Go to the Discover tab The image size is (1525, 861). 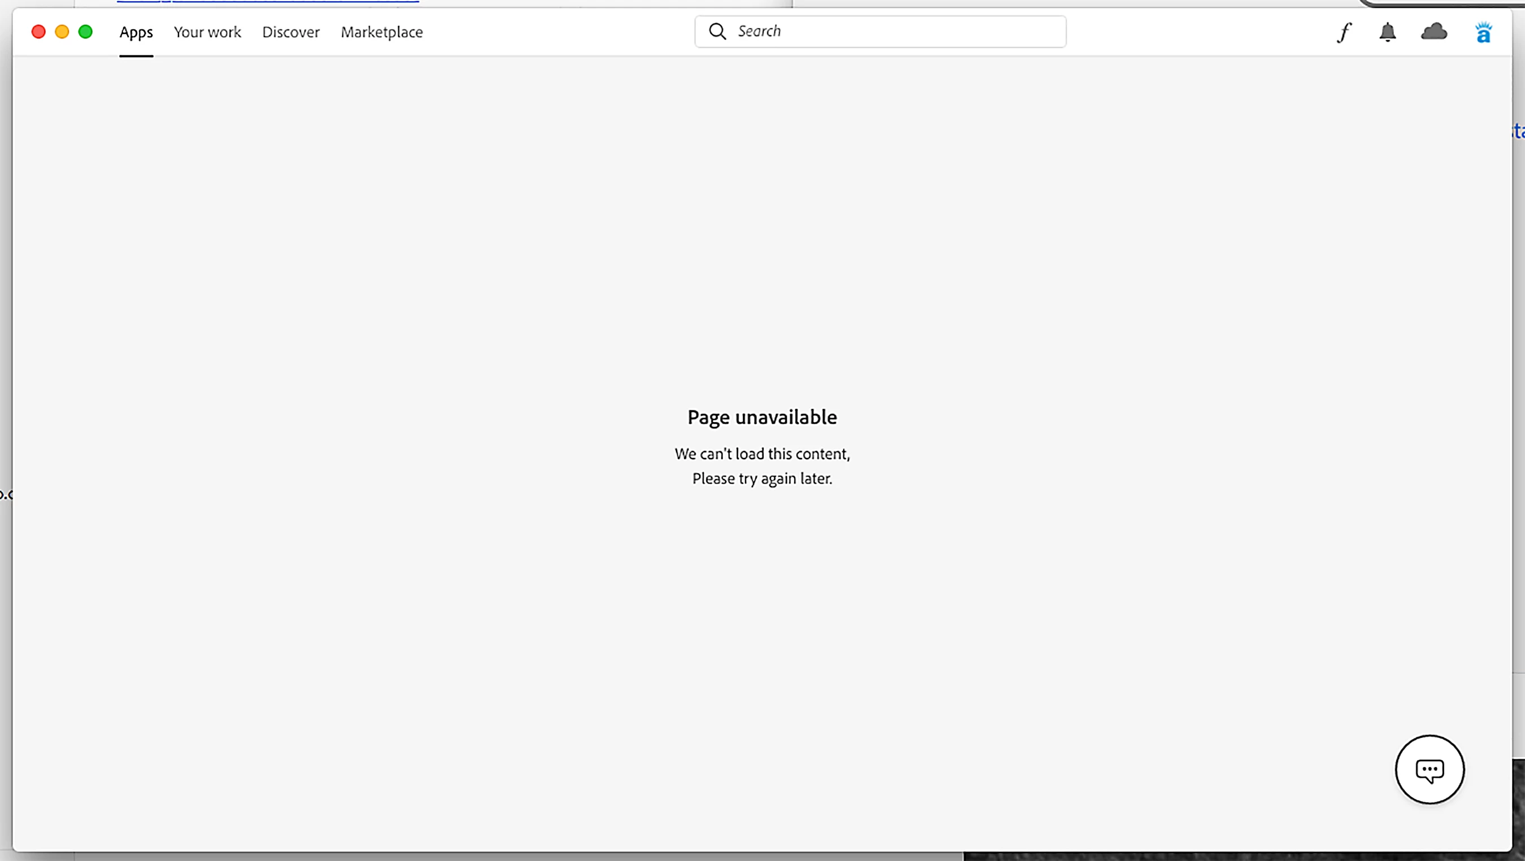pyautogui.click(x=291, y=32)
